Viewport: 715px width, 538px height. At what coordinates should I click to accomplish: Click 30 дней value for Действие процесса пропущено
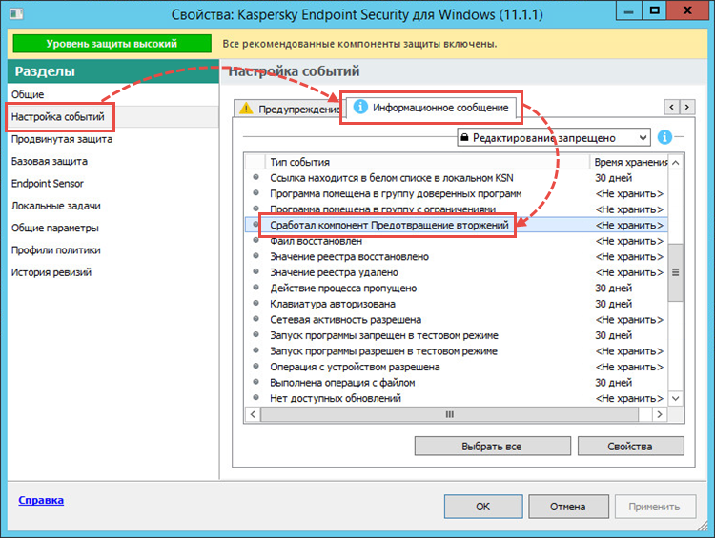tap(613, 288)
